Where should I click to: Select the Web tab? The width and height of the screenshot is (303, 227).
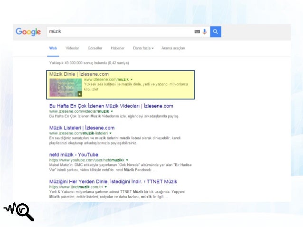pos(53,48)
